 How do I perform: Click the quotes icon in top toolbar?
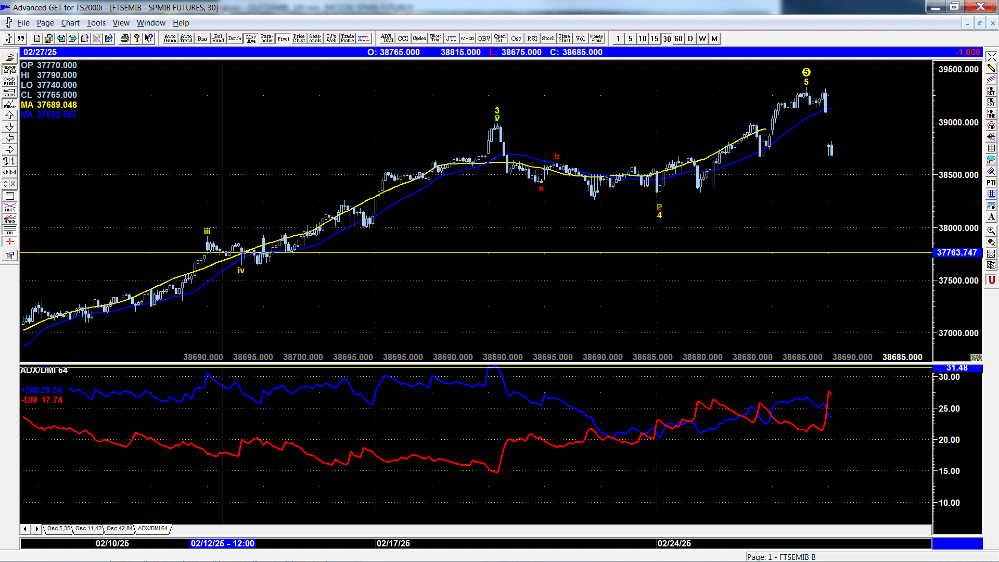pyautogui.click(x=21, y=39)
